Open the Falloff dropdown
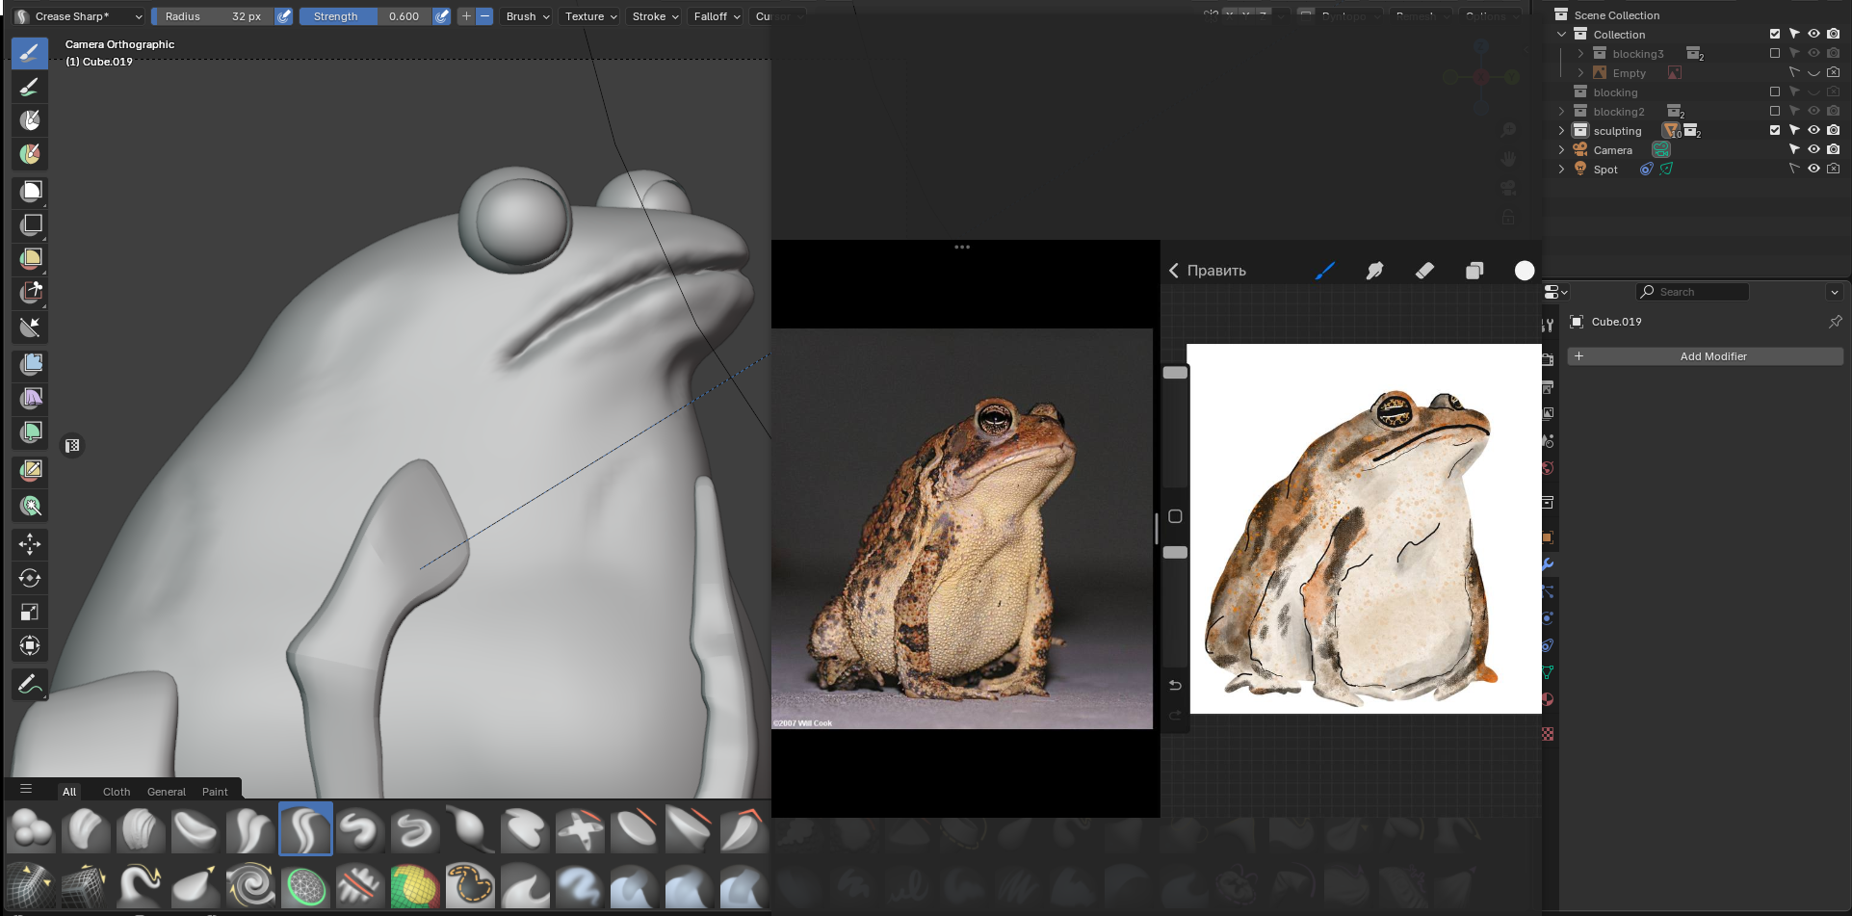 (x=717, y=16)
